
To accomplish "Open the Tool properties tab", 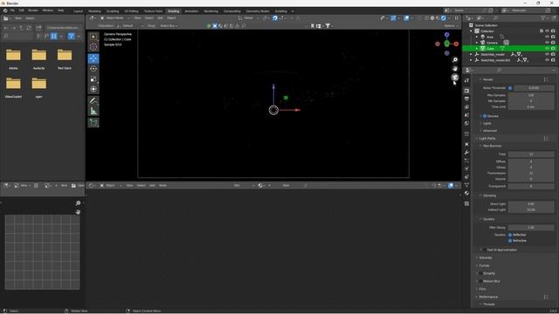I will click(466, 81).
